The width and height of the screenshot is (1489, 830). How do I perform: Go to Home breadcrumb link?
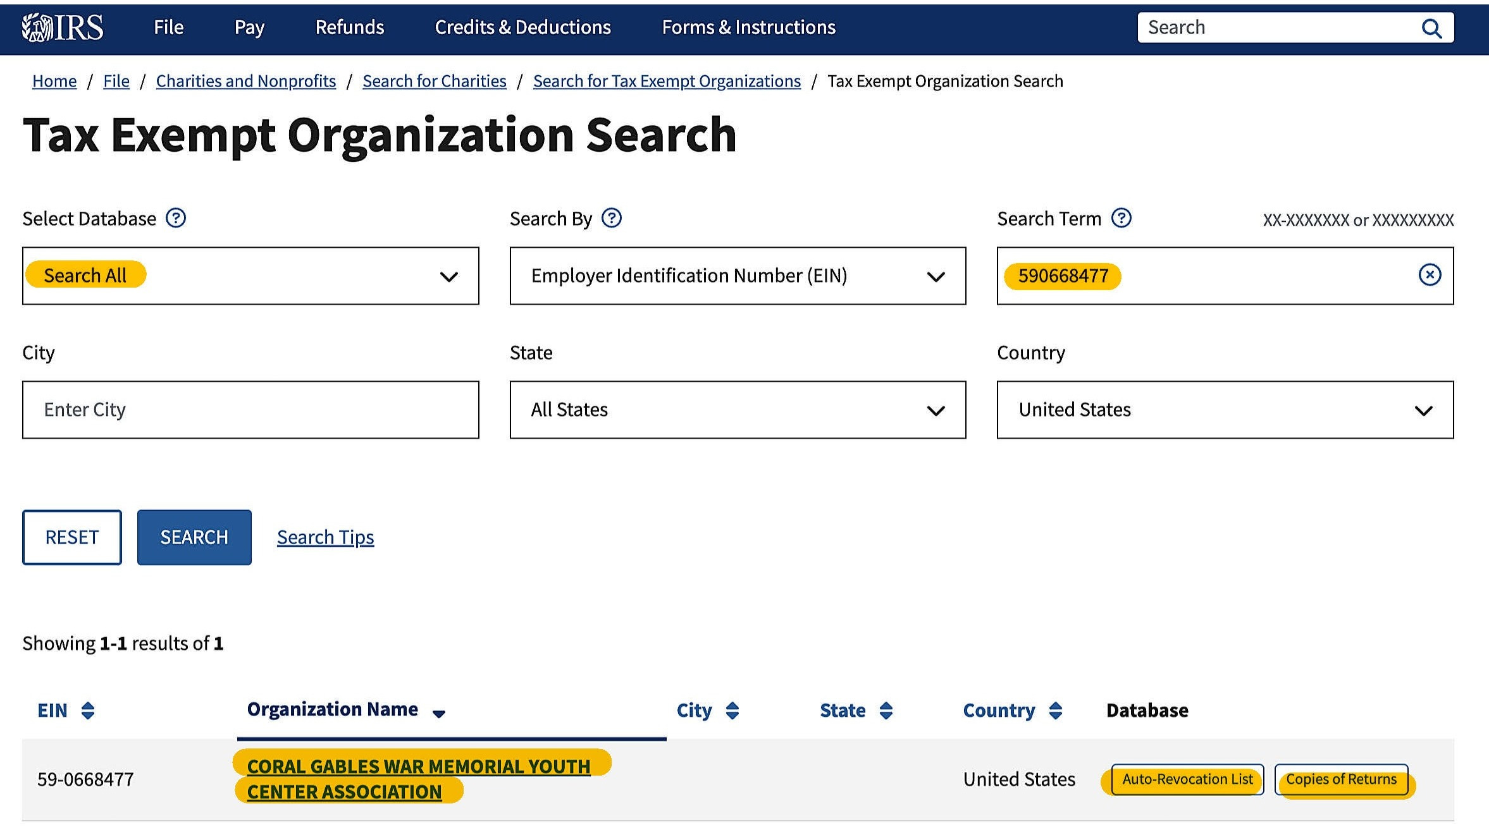(54, 81)
